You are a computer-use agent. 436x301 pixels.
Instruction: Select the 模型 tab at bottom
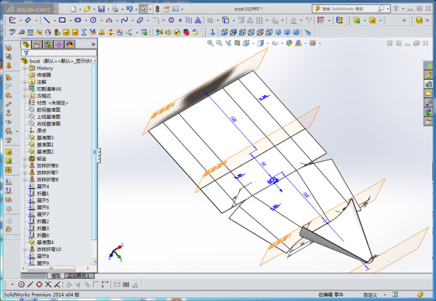56,276
